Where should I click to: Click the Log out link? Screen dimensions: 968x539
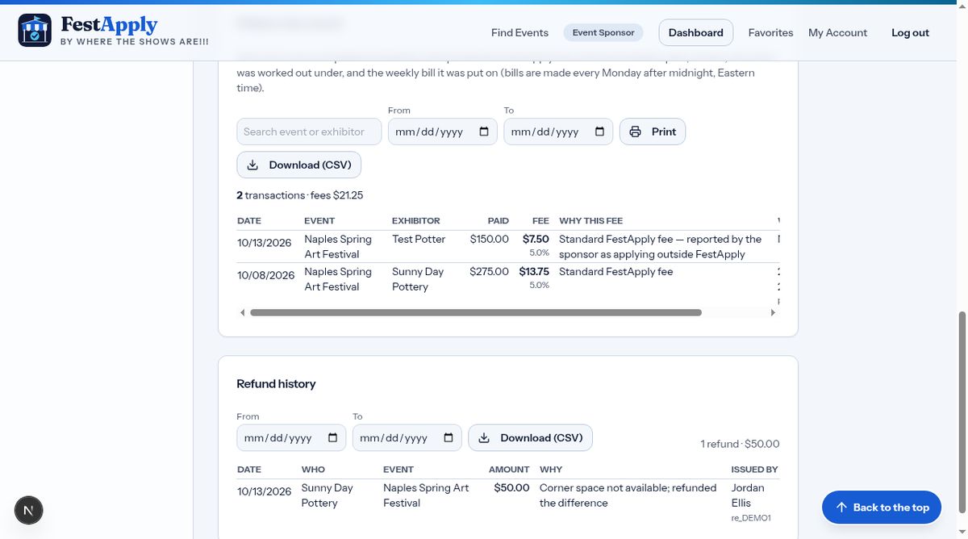pyautogui.click(x=910, y=33)
